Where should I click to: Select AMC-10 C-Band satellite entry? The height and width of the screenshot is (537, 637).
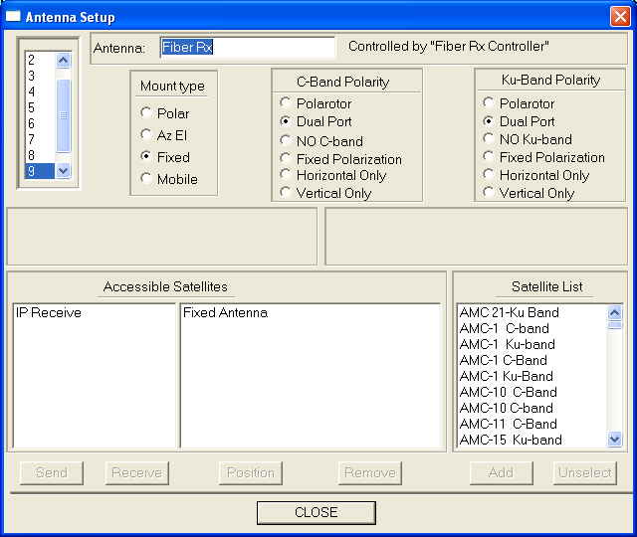click(x=508, y=392)
